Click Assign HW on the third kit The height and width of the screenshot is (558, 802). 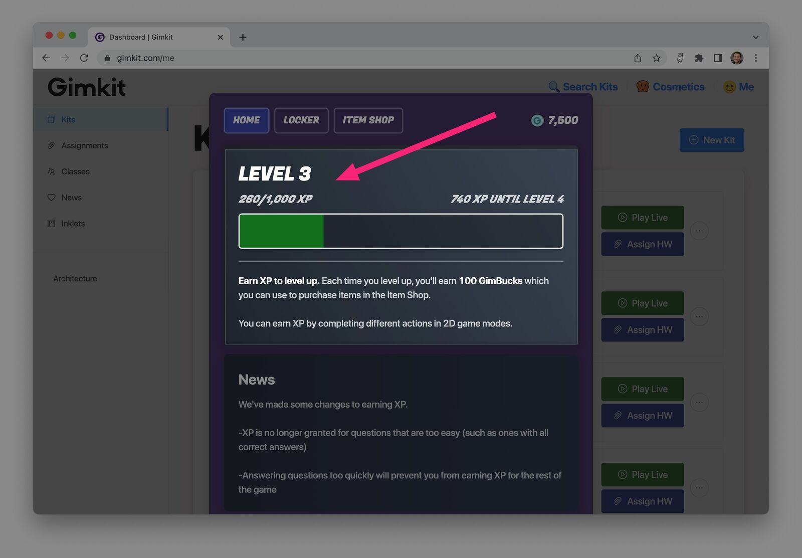(643, 416)
